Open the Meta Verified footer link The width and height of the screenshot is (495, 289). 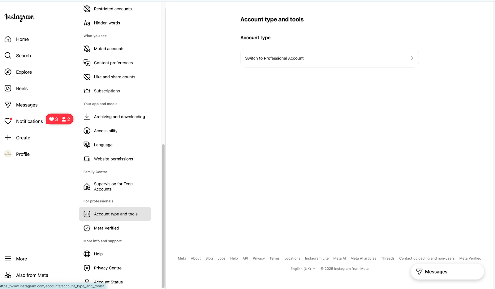coord(470,258)
